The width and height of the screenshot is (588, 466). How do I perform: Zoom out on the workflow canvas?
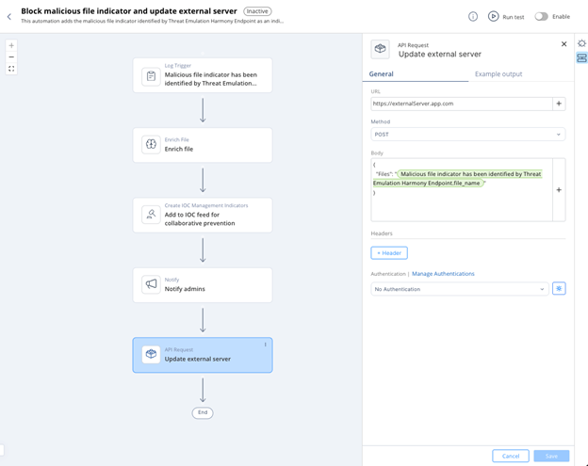coord(11,56)
